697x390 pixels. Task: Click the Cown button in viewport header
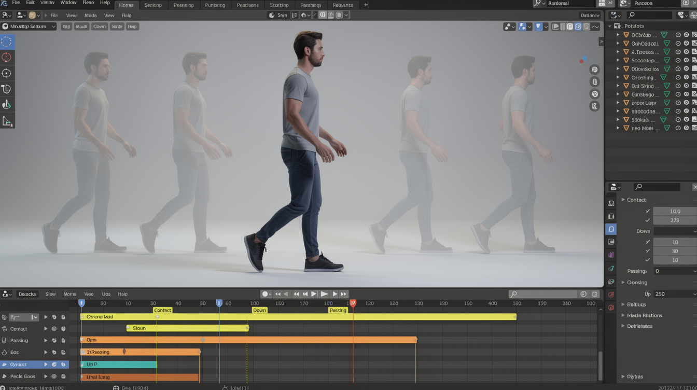click(99, 26)
